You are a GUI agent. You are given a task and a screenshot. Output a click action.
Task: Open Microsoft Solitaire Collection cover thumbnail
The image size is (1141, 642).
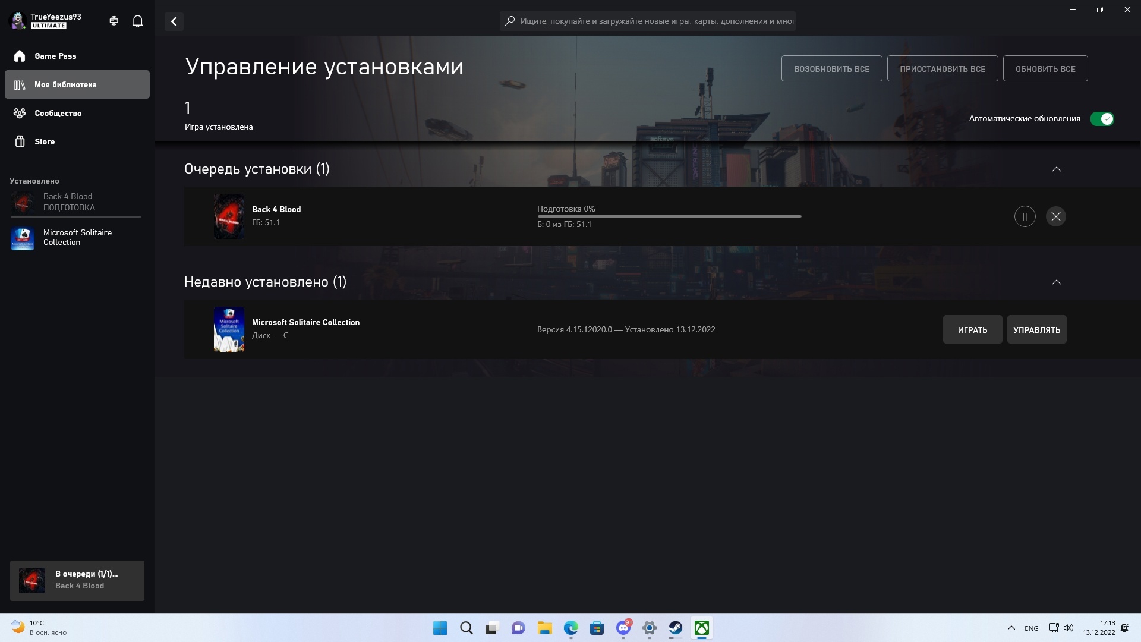(x=229, y=329)
